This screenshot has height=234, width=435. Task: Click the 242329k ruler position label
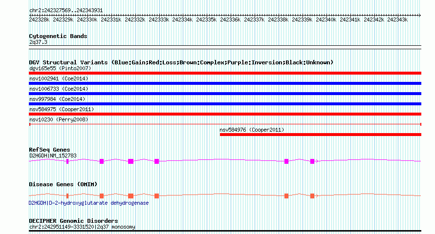pyautogui.click(x=63, y=19)
